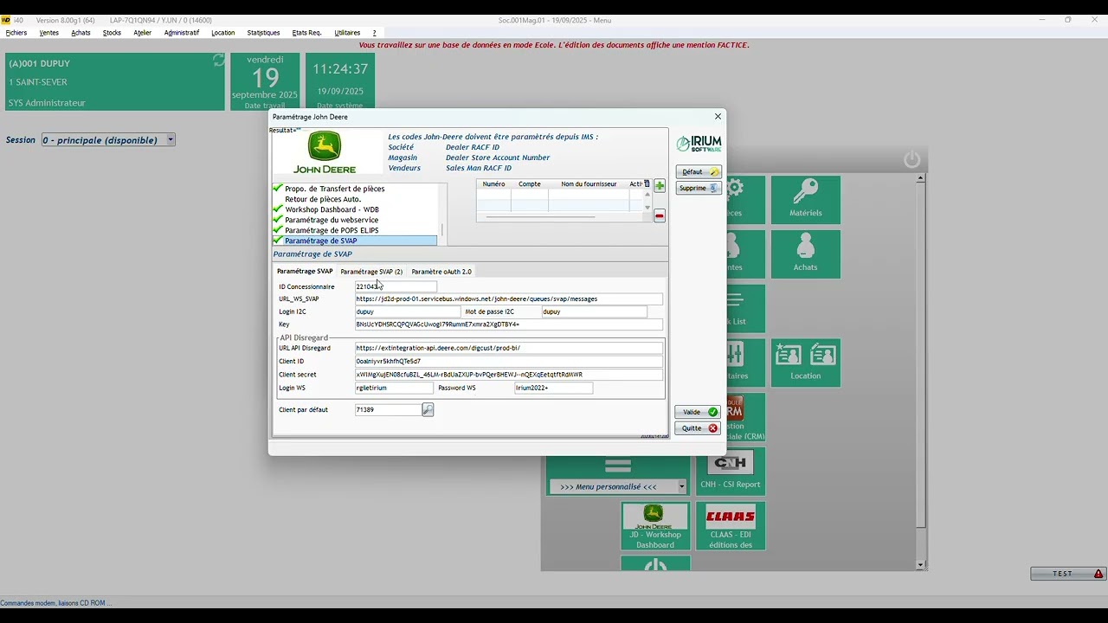Click the TEST warning indicator

pos(1067,574)
